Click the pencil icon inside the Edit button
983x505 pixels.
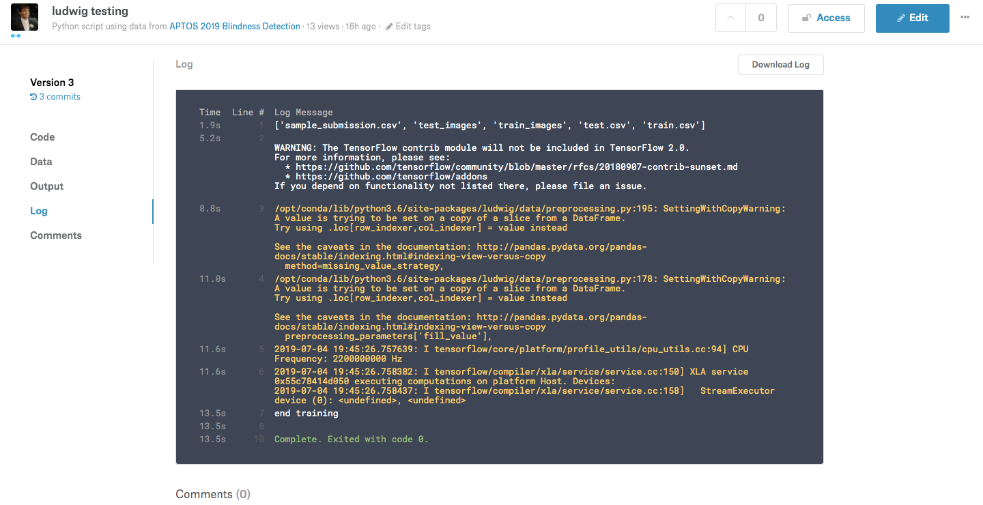point(902,18)
